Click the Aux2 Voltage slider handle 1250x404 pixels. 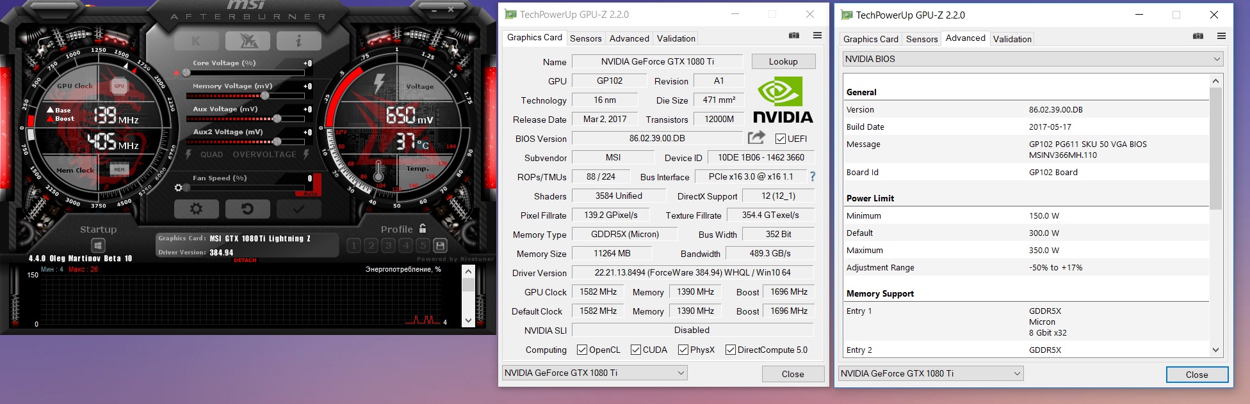click(x=277, y=142)
